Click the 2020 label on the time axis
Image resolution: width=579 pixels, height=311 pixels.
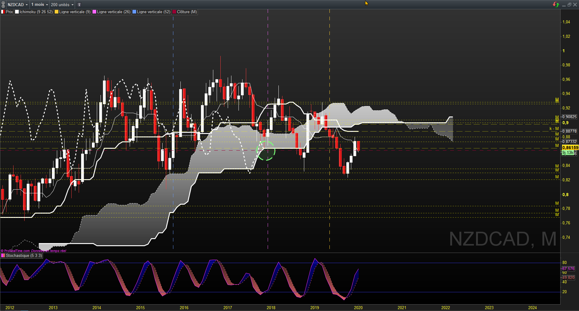tap(358, 308)
